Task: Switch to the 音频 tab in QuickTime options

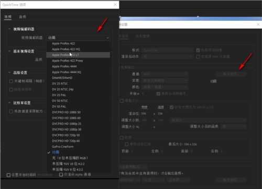Action: point(23,17)
